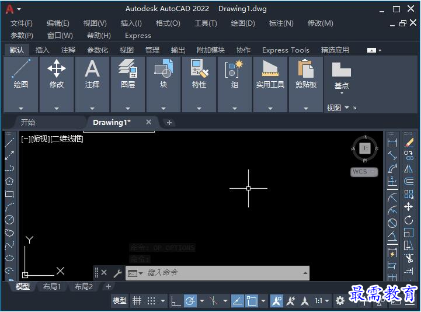The height and width of the screenshot is (312, 421).
Task: Select the Trim scissors tool
Action: 409,258
